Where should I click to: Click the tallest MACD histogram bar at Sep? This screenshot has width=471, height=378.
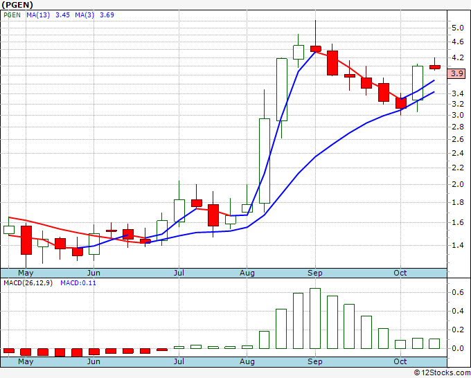[x=315, y=318]
